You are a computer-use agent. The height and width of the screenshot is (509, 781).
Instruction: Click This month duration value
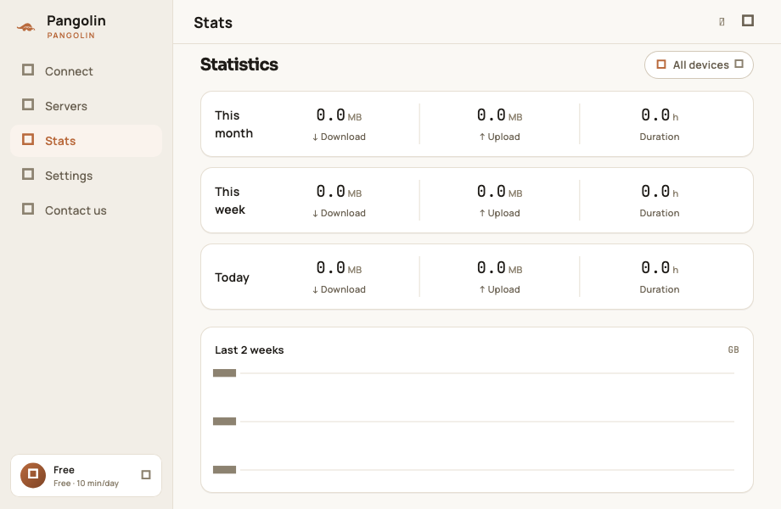(660, 115)
